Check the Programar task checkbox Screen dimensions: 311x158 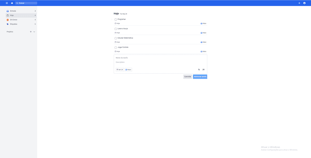click(x=116, y=19)
